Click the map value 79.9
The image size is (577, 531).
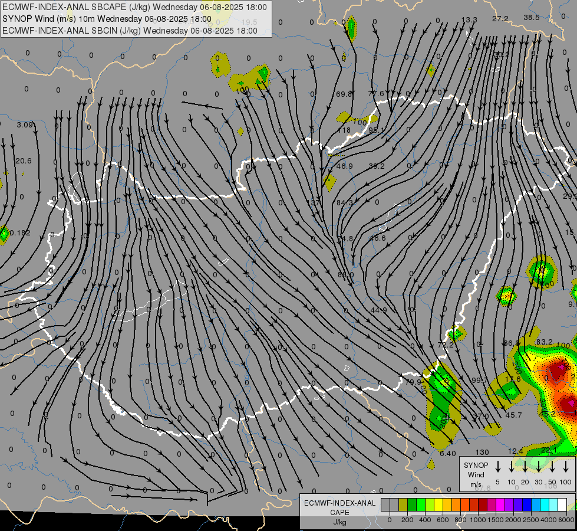pyautogui.click(x=413, y=382)
